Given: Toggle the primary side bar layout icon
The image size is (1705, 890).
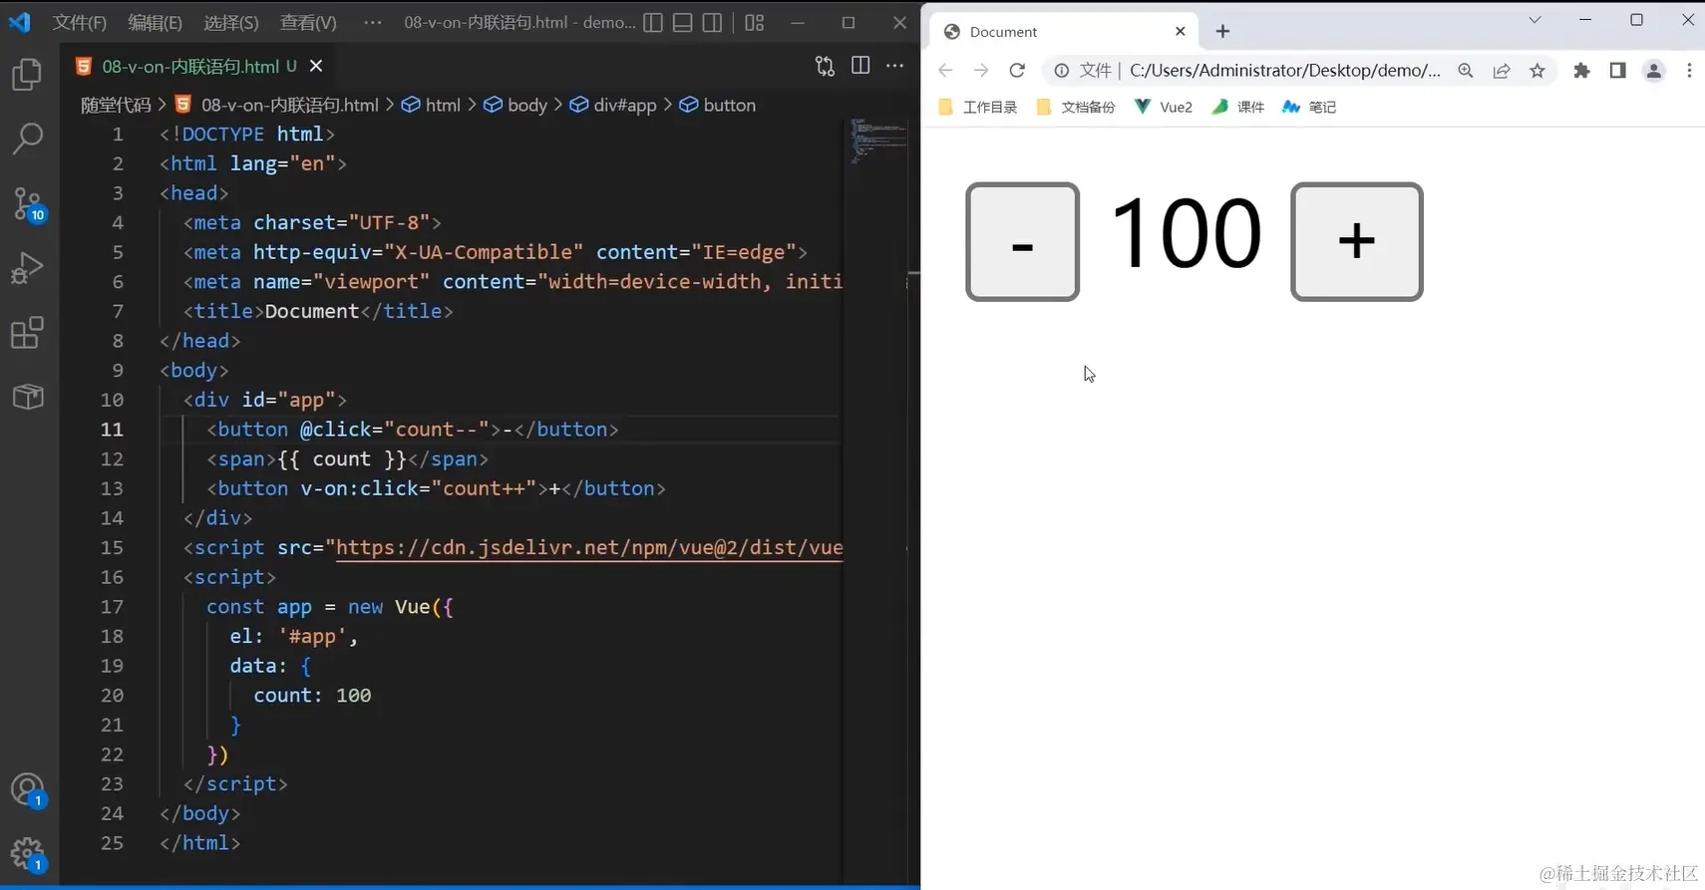Looking at the screenshot, I should tap(653, 22).
